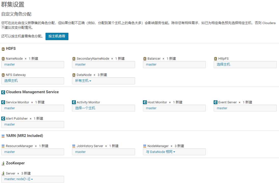Click the Activity Monitor role icon
Image resolution: width=279 pixels, height=188 pixels.
[x=74, y=102]
